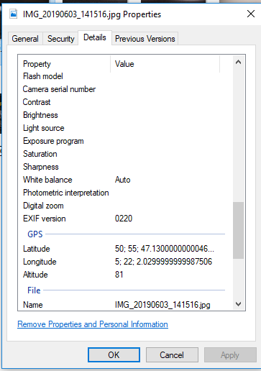Select the White balance property
The image size is (261, 371).
click(x=47, y=180)
